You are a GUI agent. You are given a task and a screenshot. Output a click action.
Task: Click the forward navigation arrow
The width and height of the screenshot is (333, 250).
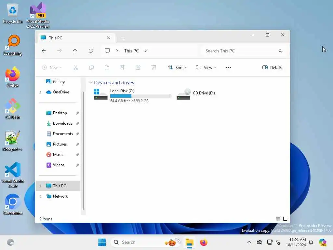[x=60, y=51]
